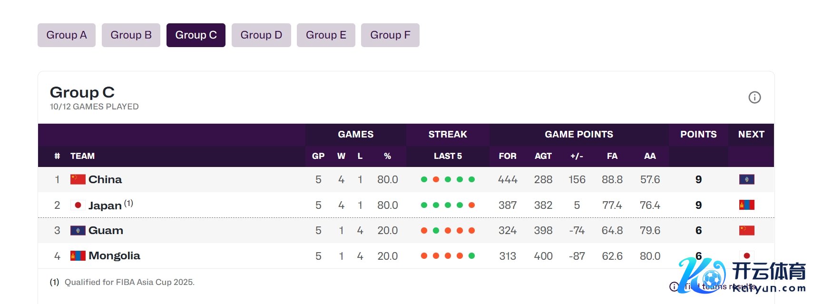This screenshot has width=813, height=304.
Task: Open the Mongolia team link
Action: pos(114,256)
